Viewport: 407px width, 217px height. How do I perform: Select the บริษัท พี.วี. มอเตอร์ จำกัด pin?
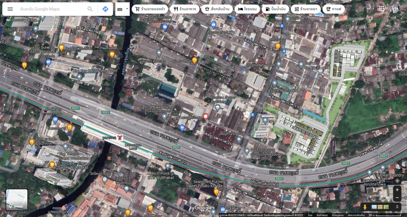tap(288, 20)
